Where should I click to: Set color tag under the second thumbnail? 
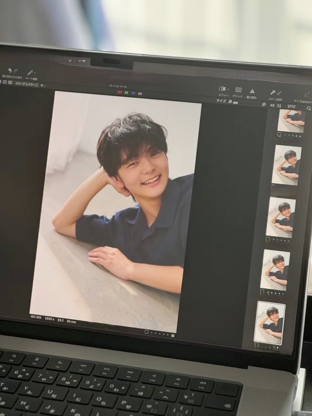pos(273,188)
